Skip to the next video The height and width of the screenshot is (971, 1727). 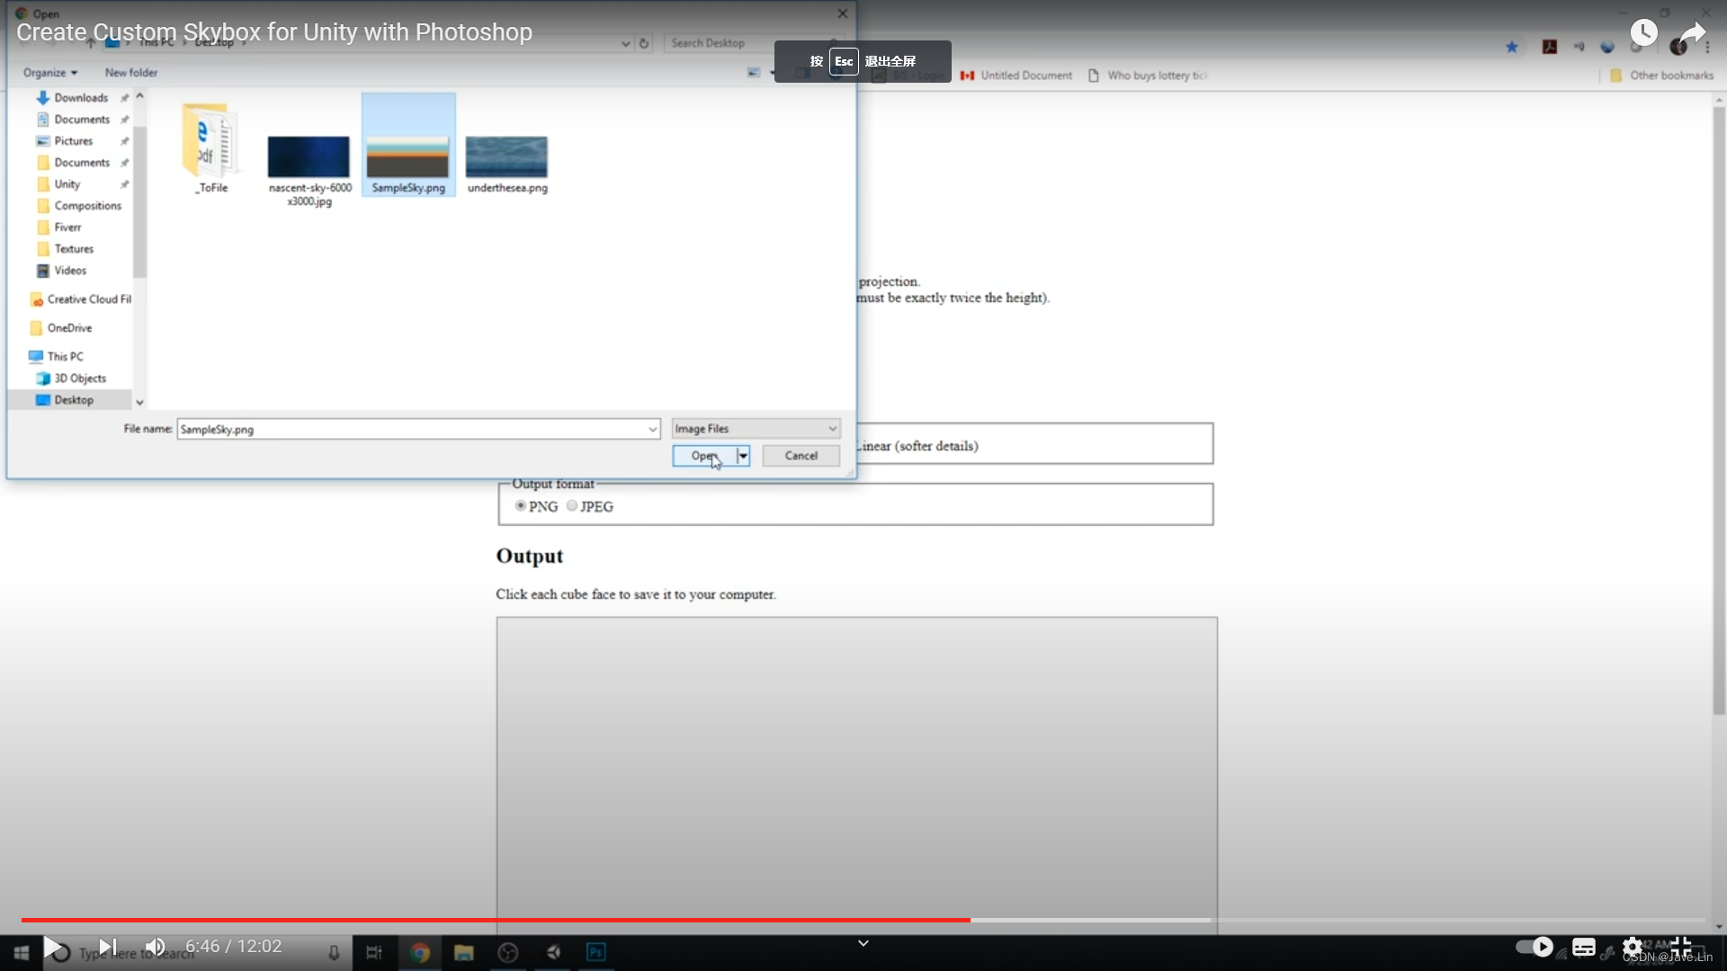coord(107,947)
